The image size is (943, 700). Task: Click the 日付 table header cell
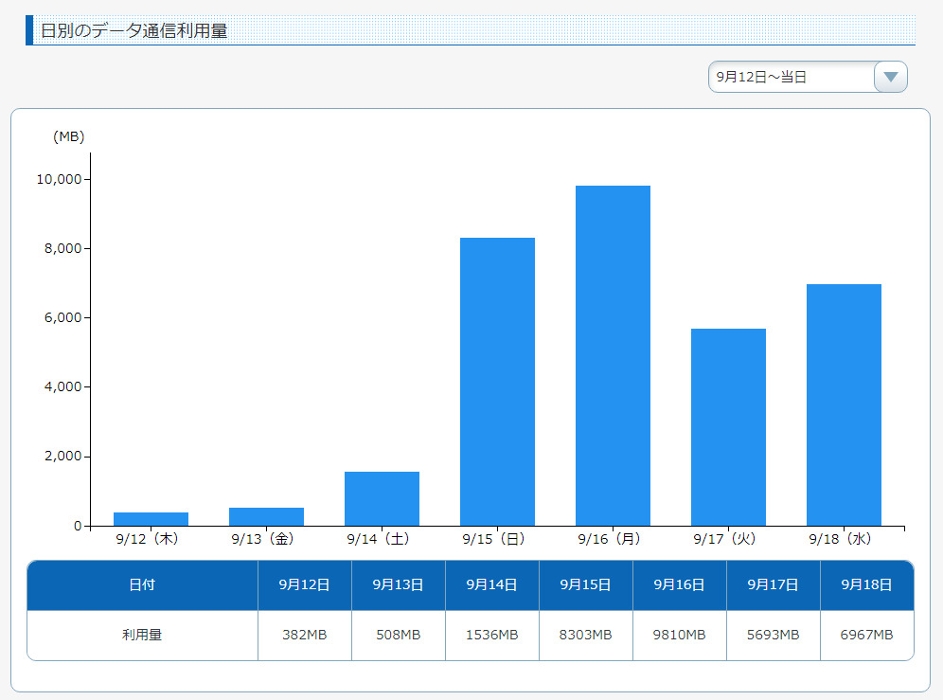[x=142, y=585]
